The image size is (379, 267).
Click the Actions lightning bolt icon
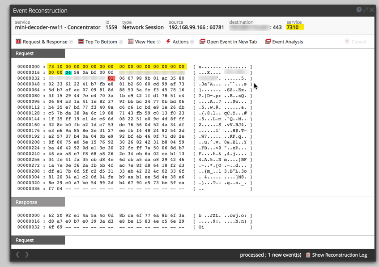(x=168, y=42)
